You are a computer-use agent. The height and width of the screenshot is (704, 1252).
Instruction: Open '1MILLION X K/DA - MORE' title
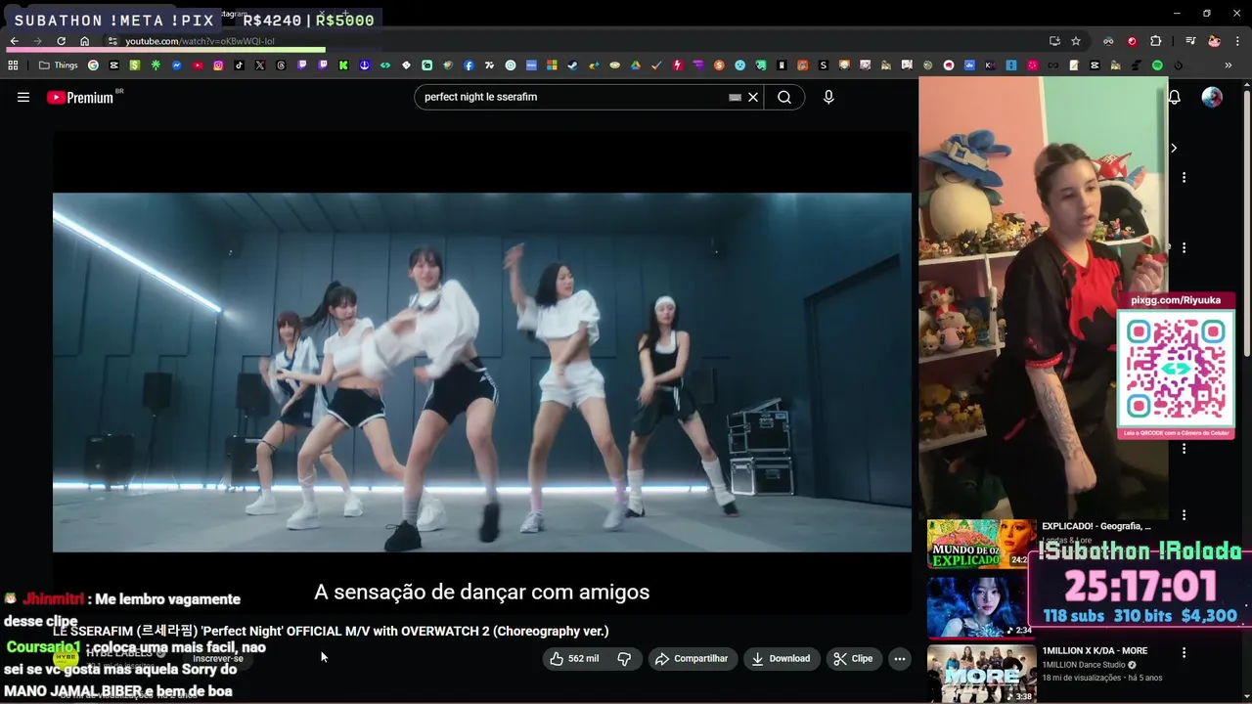pos(1095,651)
